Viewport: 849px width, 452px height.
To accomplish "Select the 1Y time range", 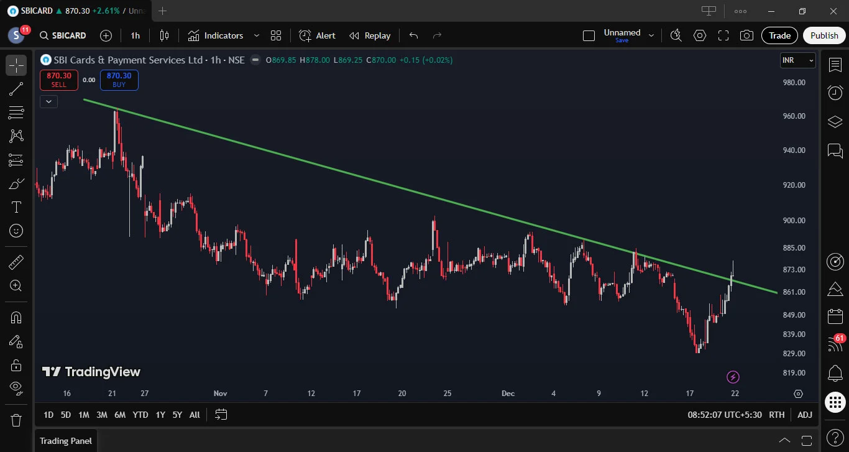I will pos(160,415).
